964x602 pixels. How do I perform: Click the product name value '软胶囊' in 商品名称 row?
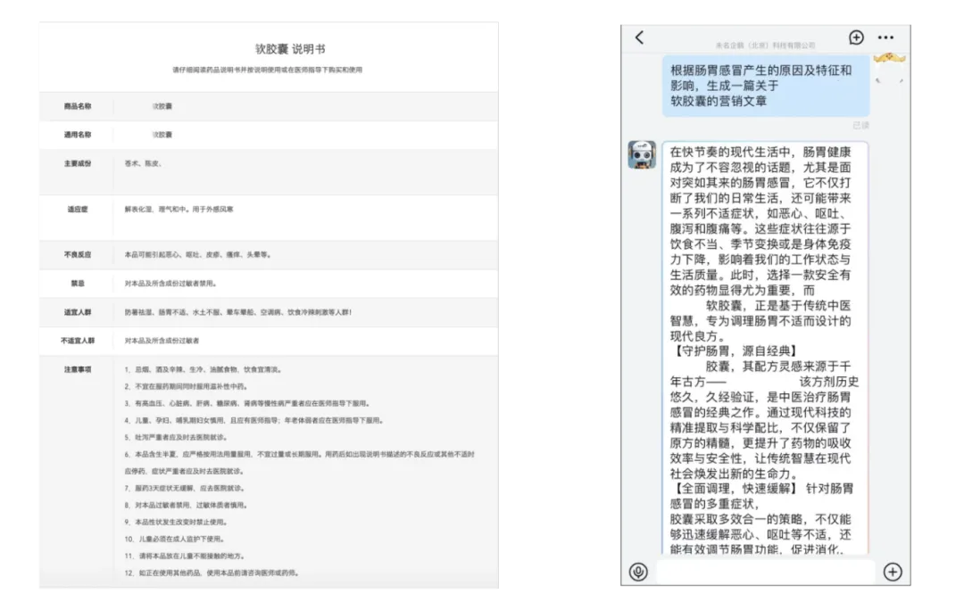tap(162, 106)
